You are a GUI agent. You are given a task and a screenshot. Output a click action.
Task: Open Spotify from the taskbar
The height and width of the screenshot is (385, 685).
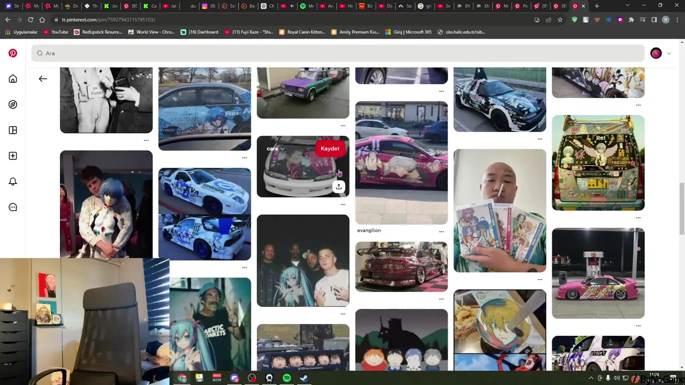point(287,378)
